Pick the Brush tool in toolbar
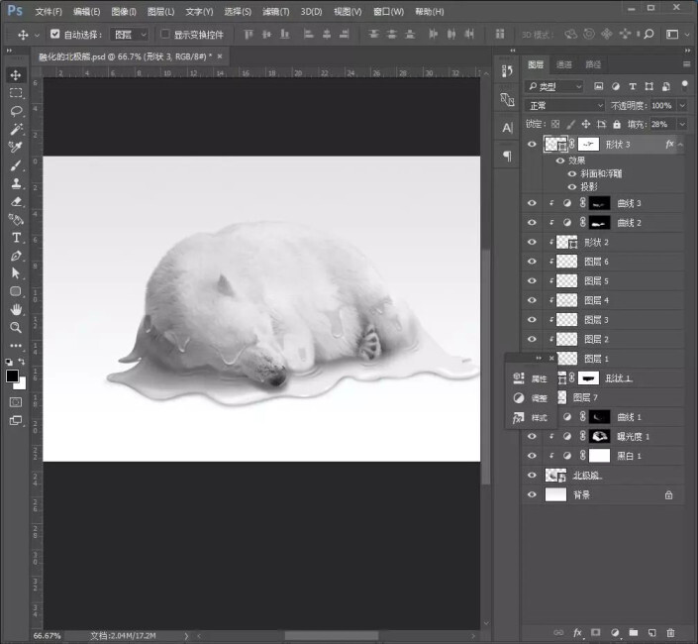Image resolution: width=698 pixels, height=644 pixels. pyautogui.click(x=16, y=165)
